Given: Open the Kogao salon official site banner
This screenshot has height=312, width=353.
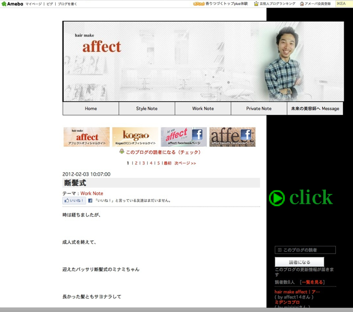Looking at the screenshot, I should [x=135, y=137].
